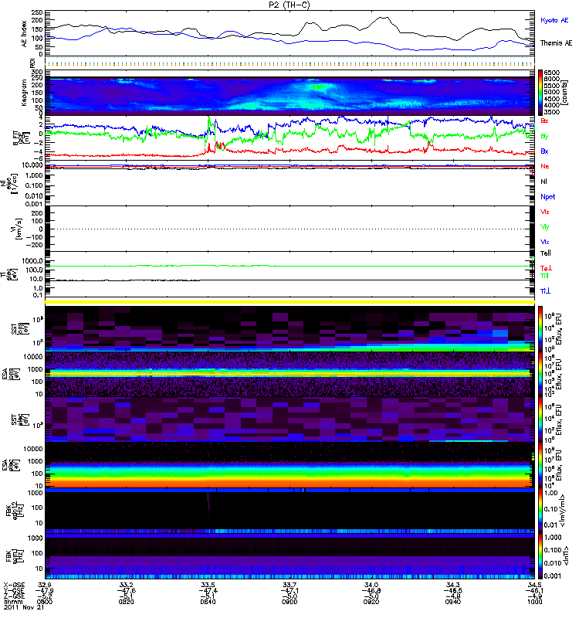The image size is (579, 618).
Task: Click the purple spike in FBK edc12 panel
Action: [x=208, y=502]
